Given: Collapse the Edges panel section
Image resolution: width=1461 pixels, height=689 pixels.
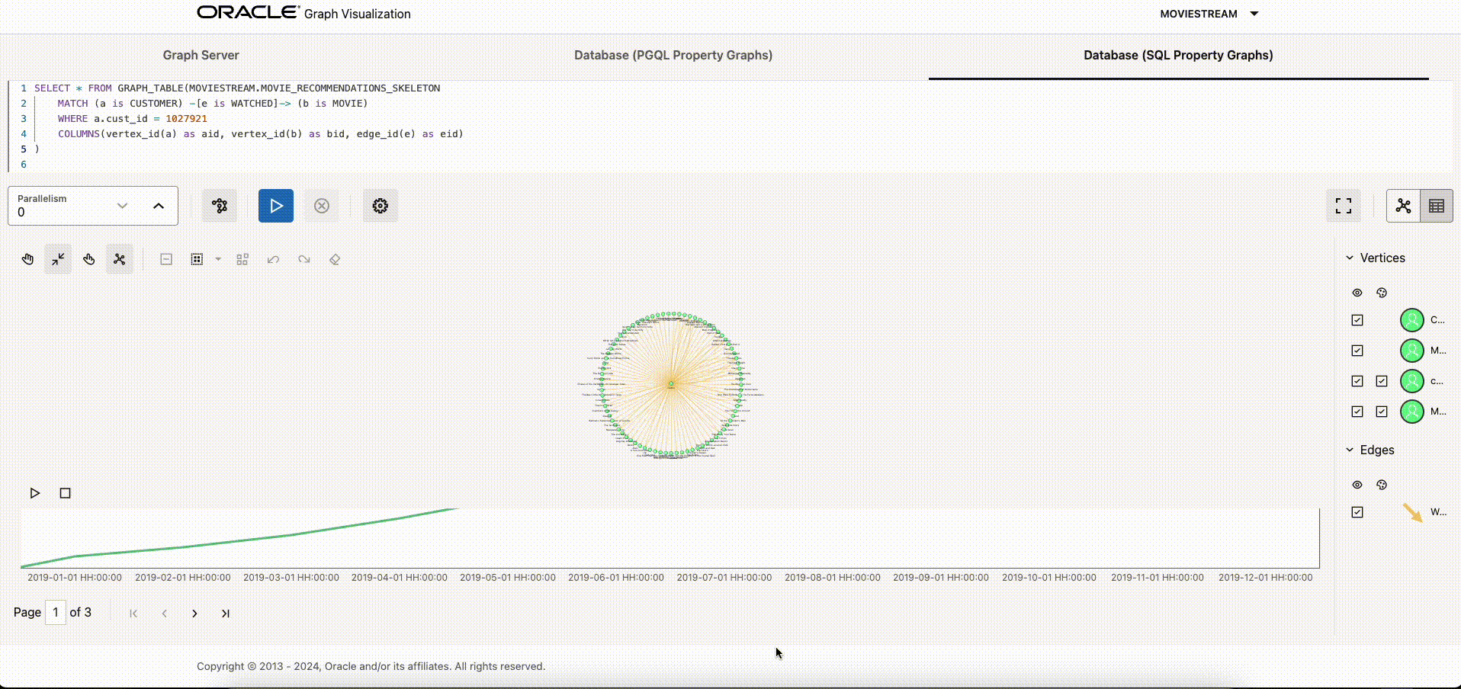Looking at the screenshot, I should (1350, 450).
